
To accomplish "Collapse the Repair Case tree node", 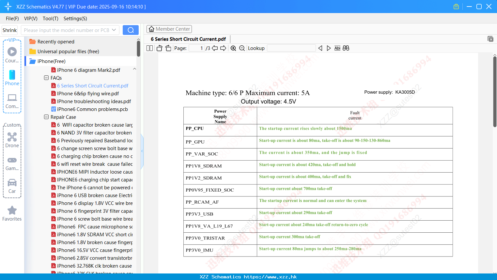I will click(46, 117).
